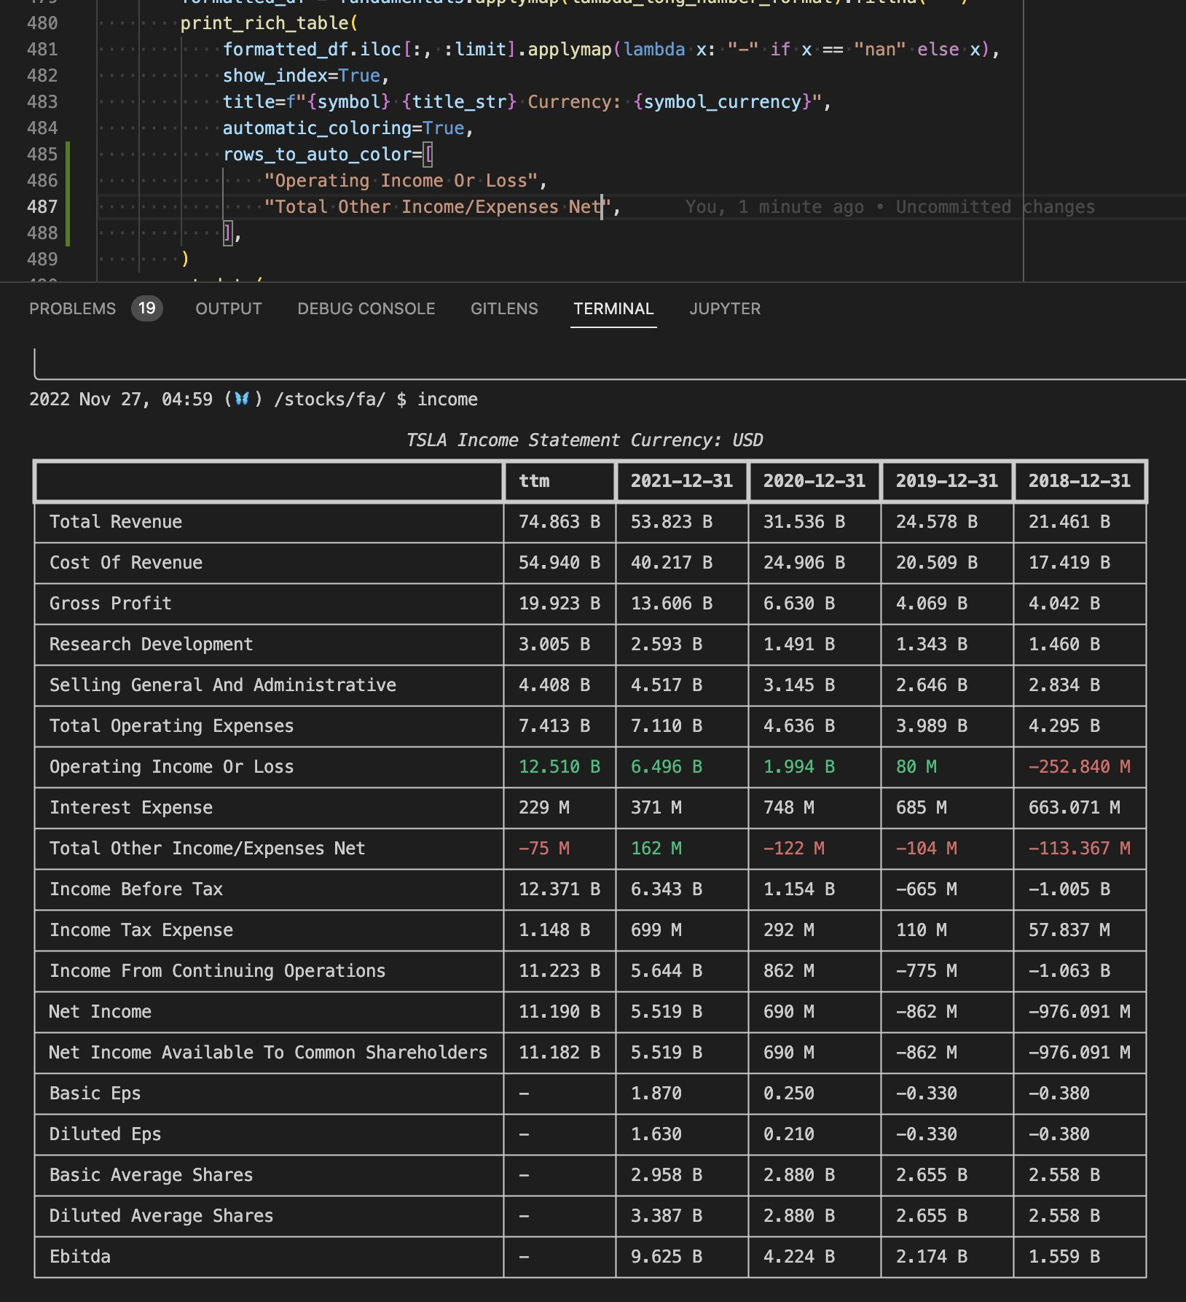Click the 'Total Revenue' row label
Viewport: 1186px width, 1302px height.
[x=116, y=522]
